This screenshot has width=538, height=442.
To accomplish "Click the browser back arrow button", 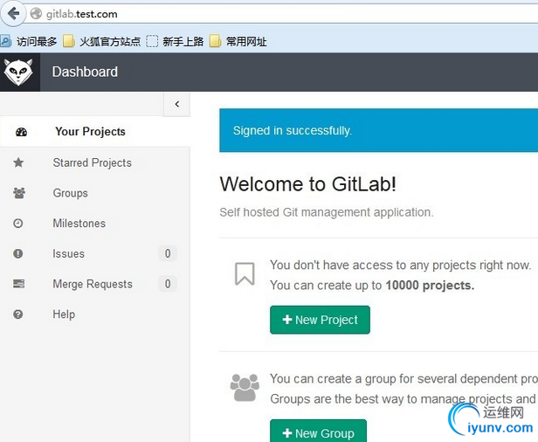I will [x=13, y=14].
